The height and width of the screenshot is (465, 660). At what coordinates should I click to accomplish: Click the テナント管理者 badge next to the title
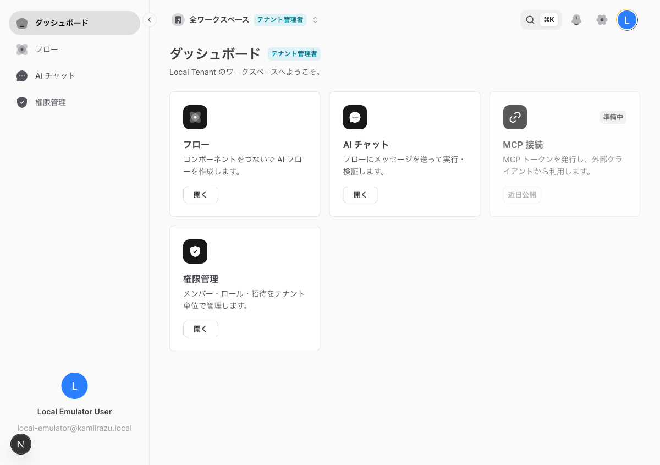pos(294,54)
